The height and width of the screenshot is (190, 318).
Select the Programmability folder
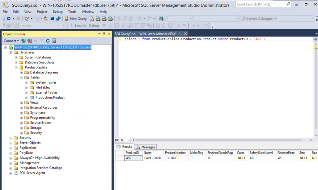pos(42,118)
